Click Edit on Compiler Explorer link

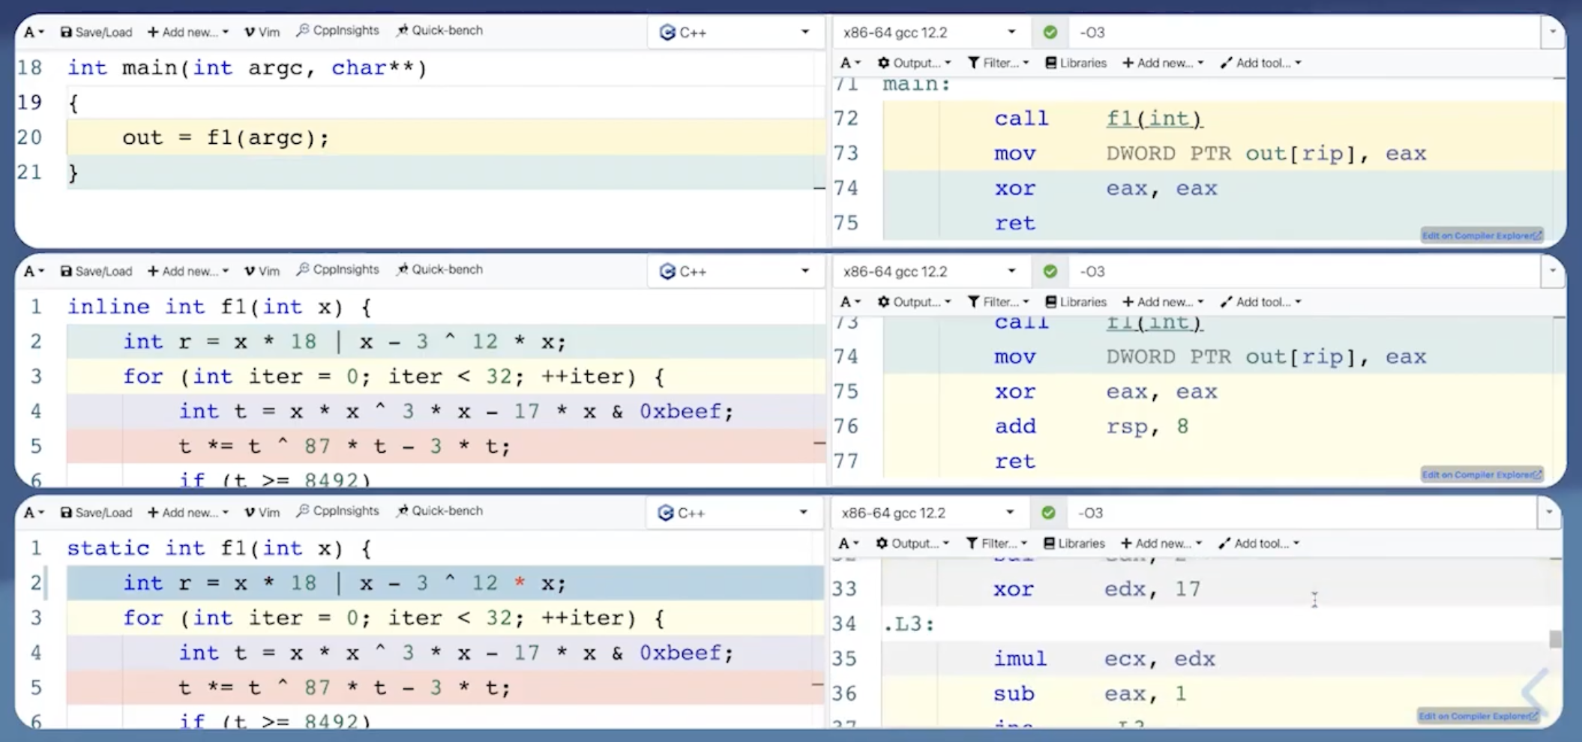[x=1481, y=235]
